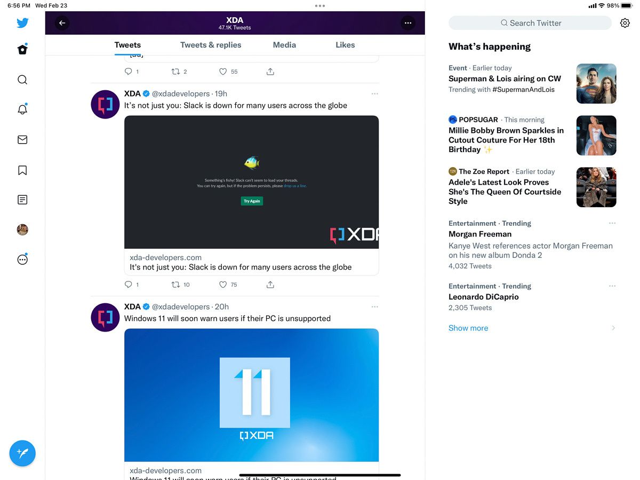This screenshot has height=480, width=640.
Task: Switch to the Likes tab
Action: (345, 45)
